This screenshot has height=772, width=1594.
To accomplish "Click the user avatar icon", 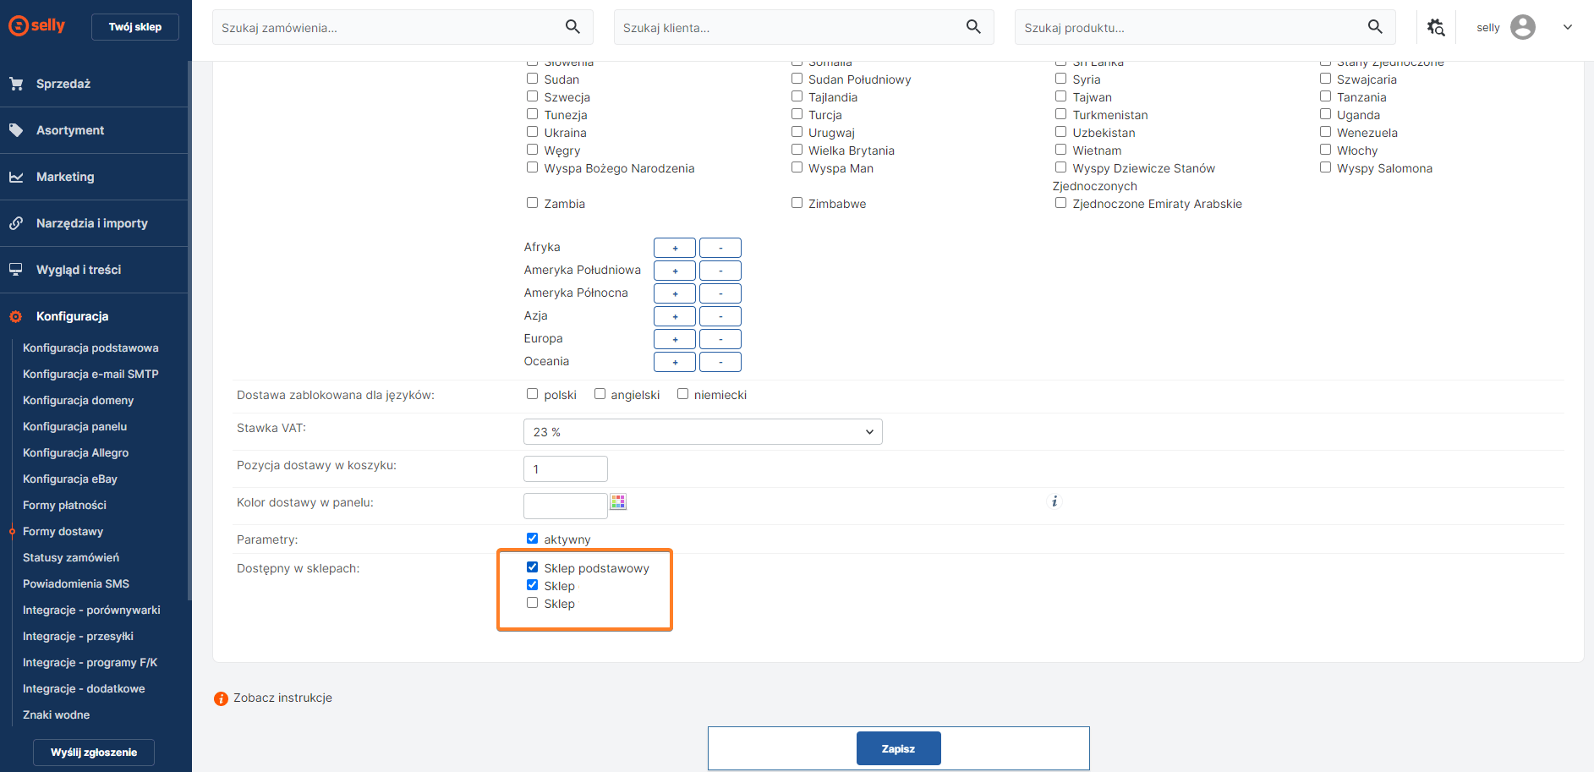I will point(1522,27).
